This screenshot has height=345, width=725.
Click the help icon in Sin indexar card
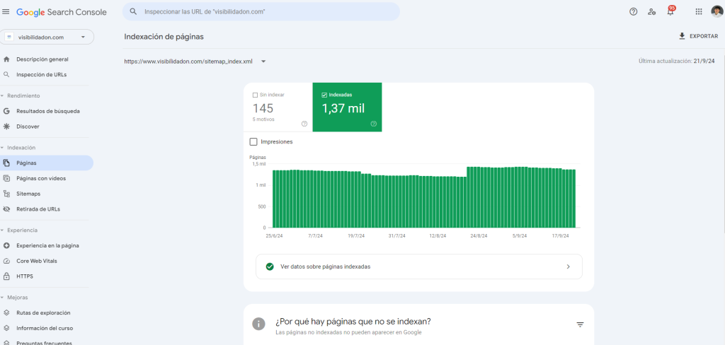(x=304, y=124)
